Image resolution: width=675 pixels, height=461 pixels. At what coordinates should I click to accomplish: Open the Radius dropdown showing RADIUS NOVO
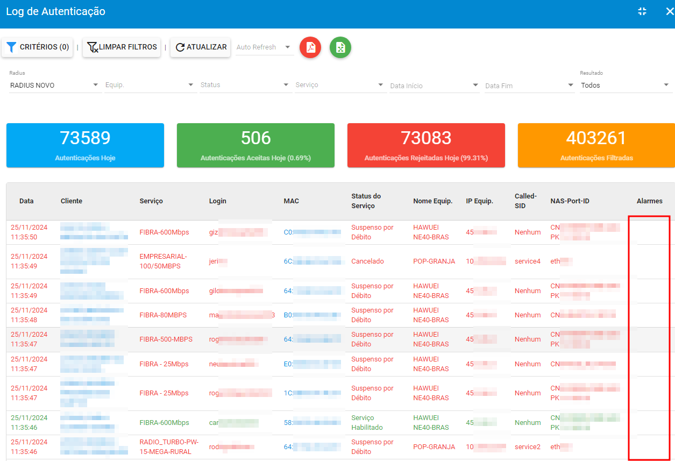pos(54,85)
